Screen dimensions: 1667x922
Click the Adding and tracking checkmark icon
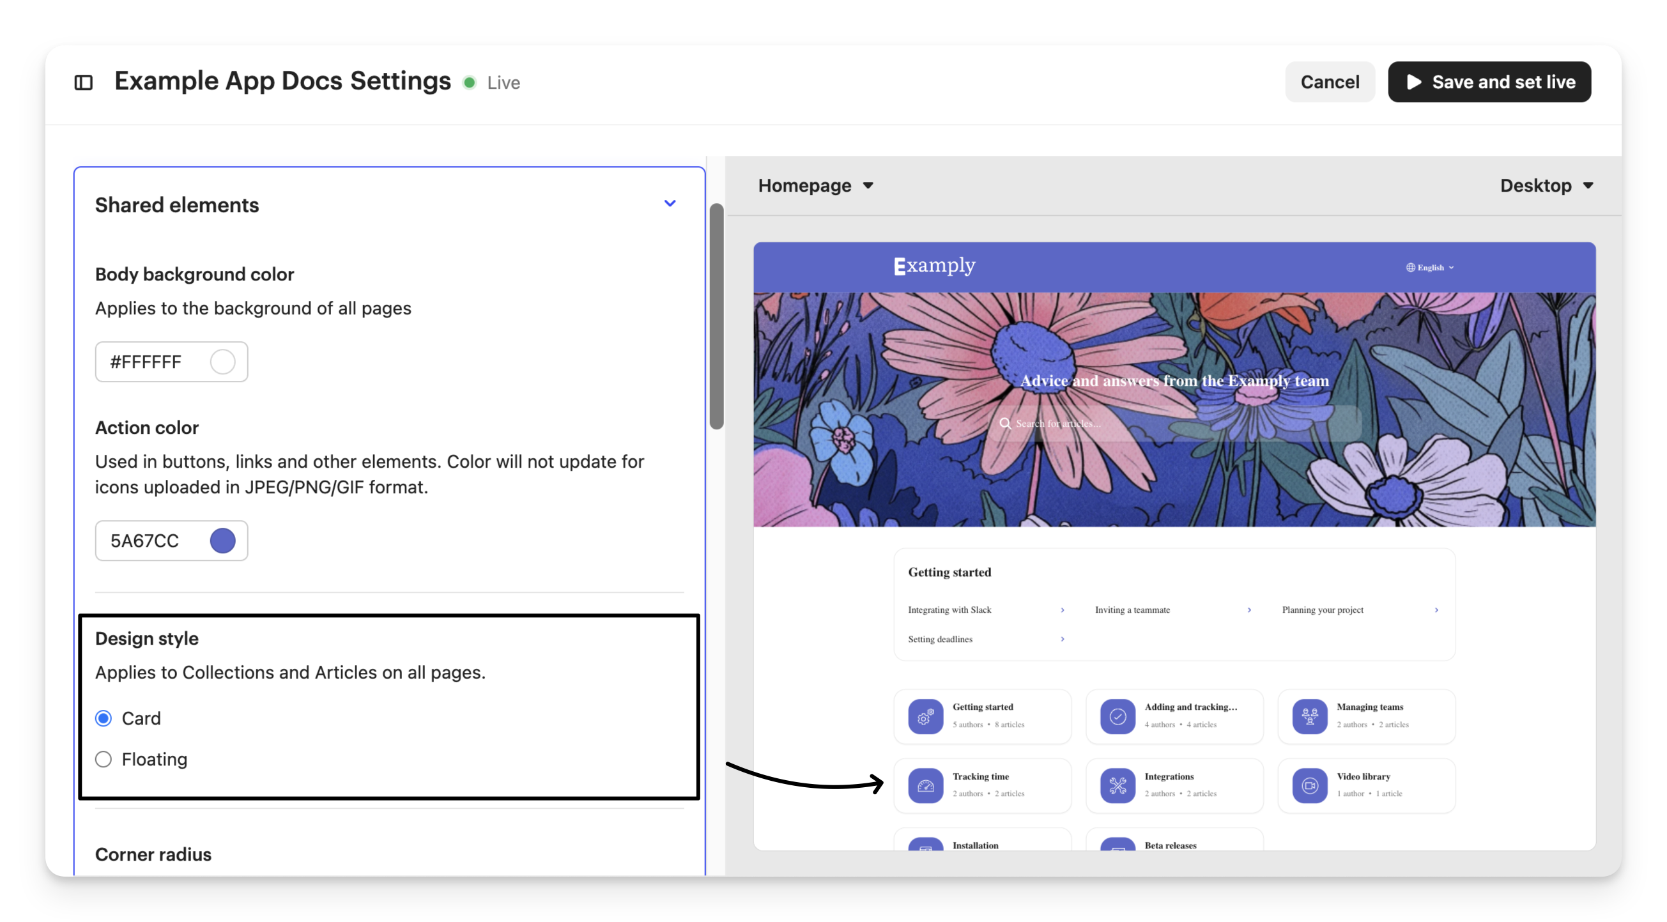(x=1118, y=716)
